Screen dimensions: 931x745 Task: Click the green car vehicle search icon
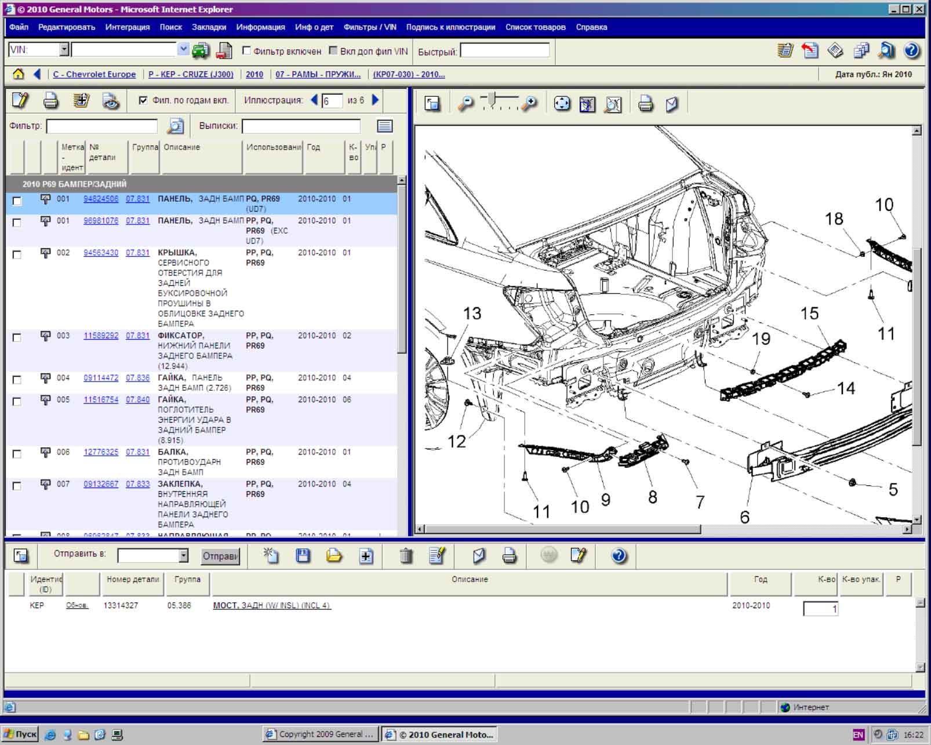click(201, 51)
